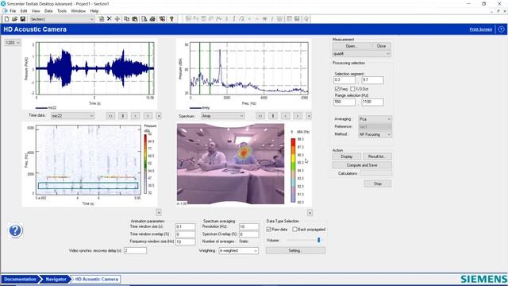Screen dimensions: 508x286
Task: Click the Video synchro recovery delay field
Action: click(136, 250)
